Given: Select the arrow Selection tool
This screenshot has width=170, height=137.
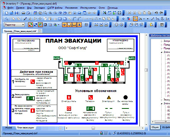Looking at the screenshot, I should (x=135, y=19).
